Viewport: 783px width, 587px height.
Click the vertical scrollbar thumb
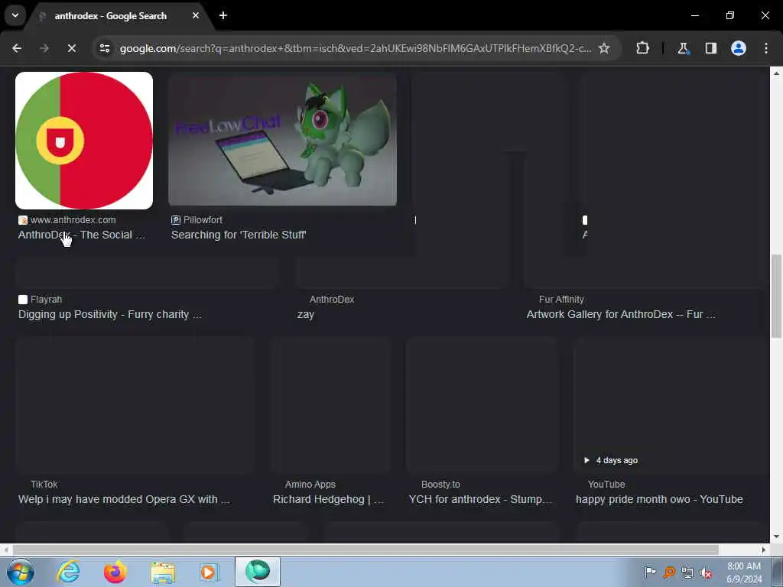pos(776,296)
